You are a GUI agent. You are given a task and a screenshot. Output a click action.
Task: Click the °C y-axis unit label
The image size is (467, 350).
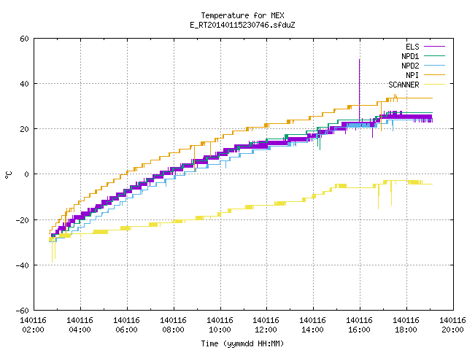8,175
